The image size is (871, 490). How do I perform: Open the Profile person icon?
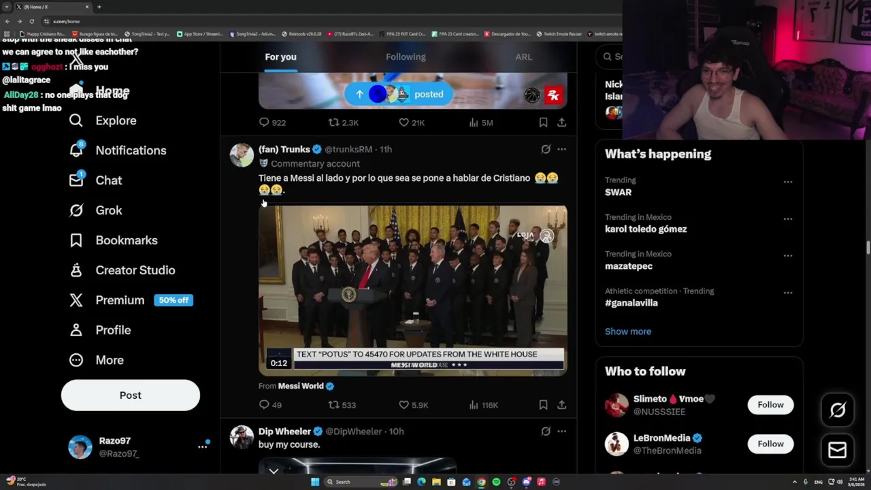(76, 330)
